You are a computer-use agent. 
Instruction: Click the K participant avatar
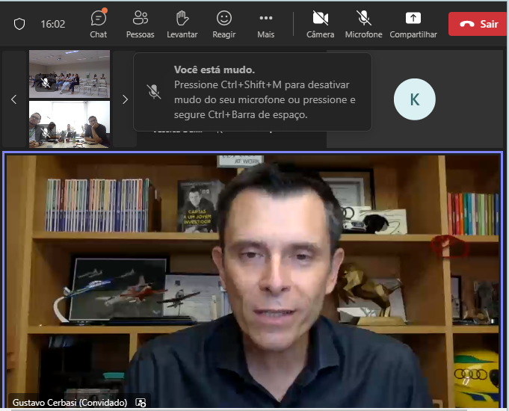(x=415, y=99)
